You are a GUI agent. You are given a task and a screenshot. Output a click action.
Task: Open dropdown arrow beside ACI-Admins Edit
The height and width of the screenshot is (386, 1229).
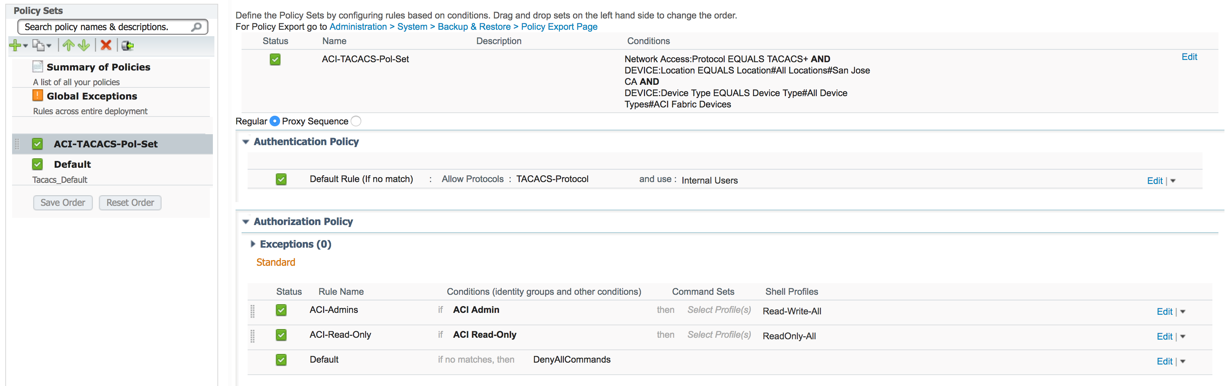pos(1183,312)
